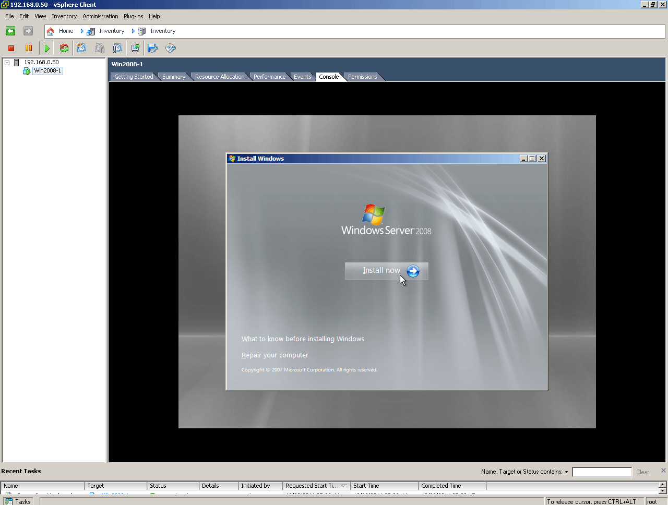Power off the VM with the red stop icon
Screen dimensions: 668x505
pos(11,48)
